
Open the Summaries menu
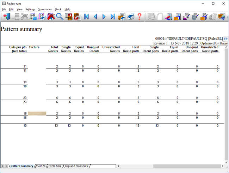pyautogui.click(x=45, y=9)
